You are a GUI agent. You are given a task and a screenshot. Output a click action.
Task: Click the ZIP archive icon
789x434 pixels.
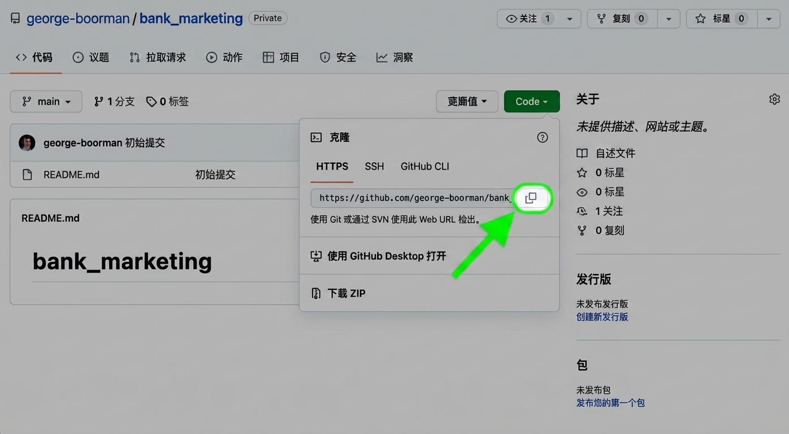(316, 293)
